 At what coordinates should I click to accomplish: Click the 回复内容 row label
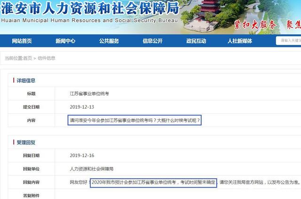(x=32, y=182)
